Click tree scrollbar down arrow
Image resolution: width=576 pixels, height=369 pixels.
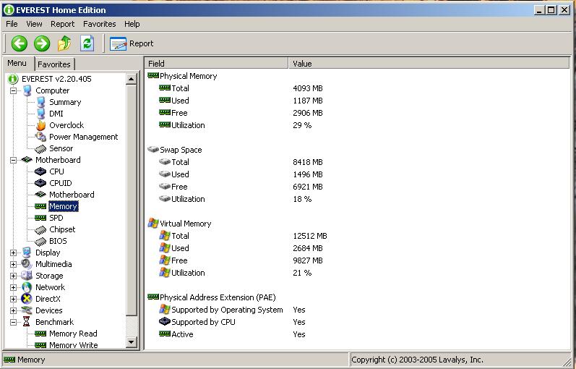(x=132, y=342)
